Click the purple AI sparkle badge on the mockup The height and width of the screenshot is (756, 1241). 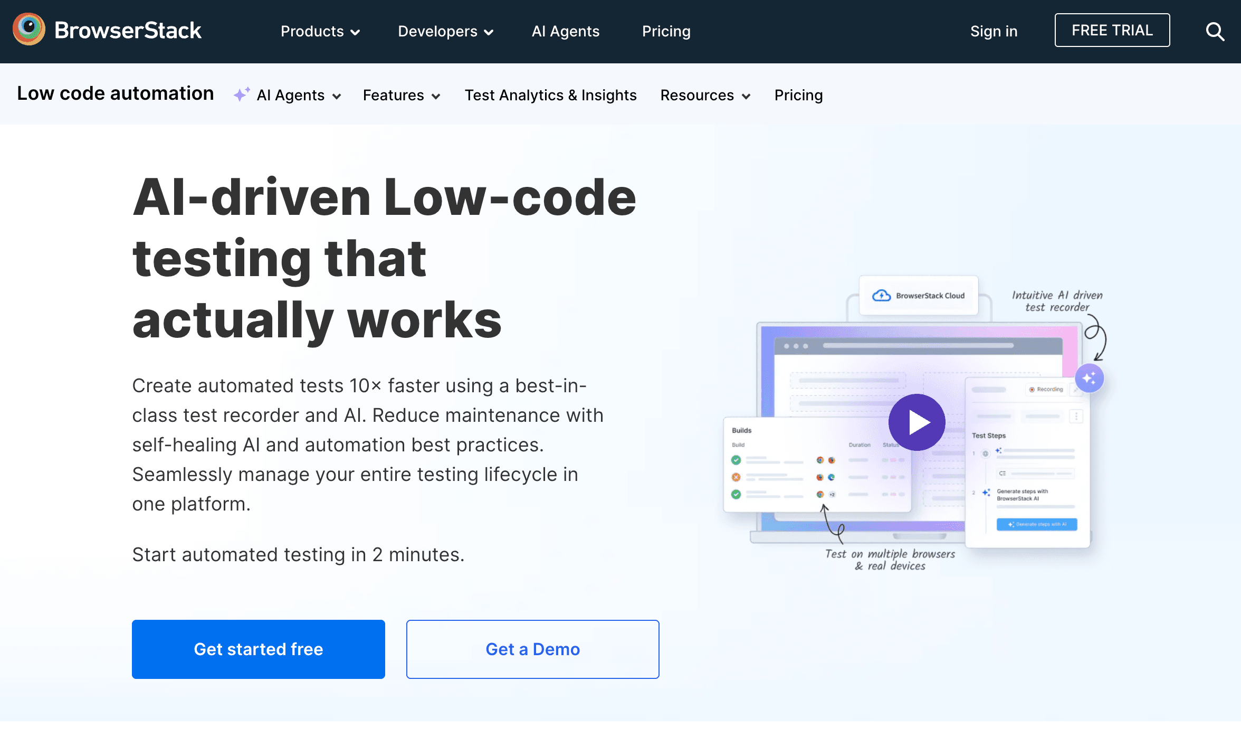(x=1090, y=378)
